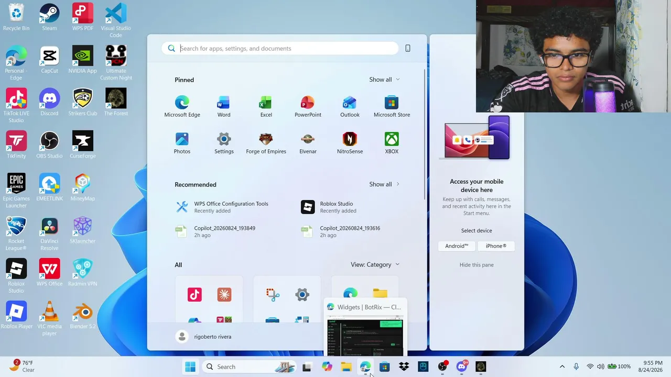The image size is (671, 377).
Task: Select the Roblox Player desktop shortcut
Action: point(16,315)
